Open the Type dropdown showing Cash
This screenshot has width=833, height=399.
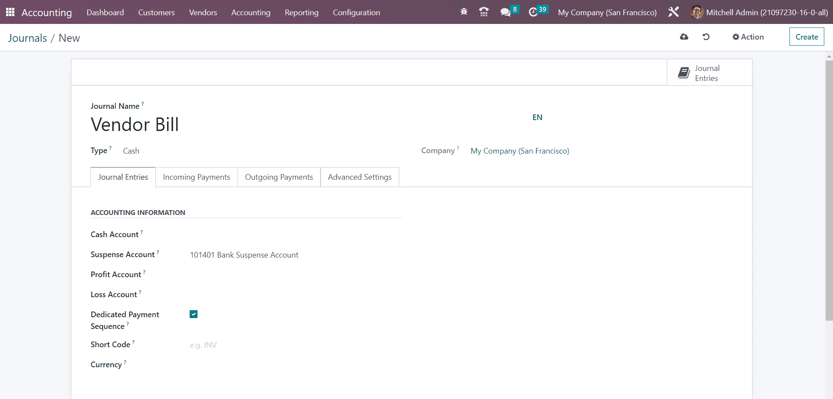[x=261, y=151]
